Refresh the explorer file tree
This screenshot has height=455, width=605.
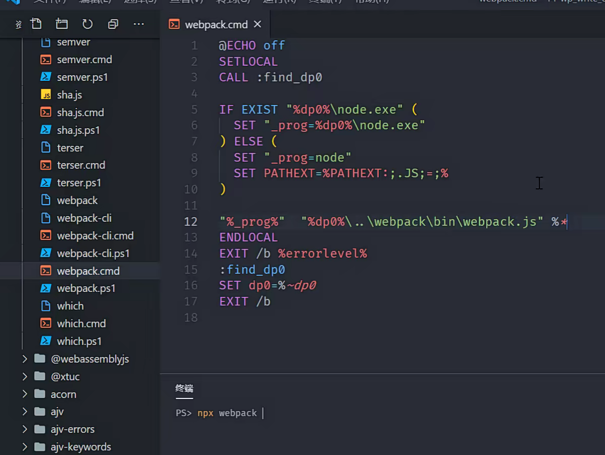click(87, 24)
